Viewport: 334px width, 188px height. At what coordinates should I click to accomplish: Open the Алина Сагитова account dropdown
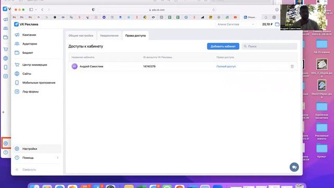click(235, 25)
